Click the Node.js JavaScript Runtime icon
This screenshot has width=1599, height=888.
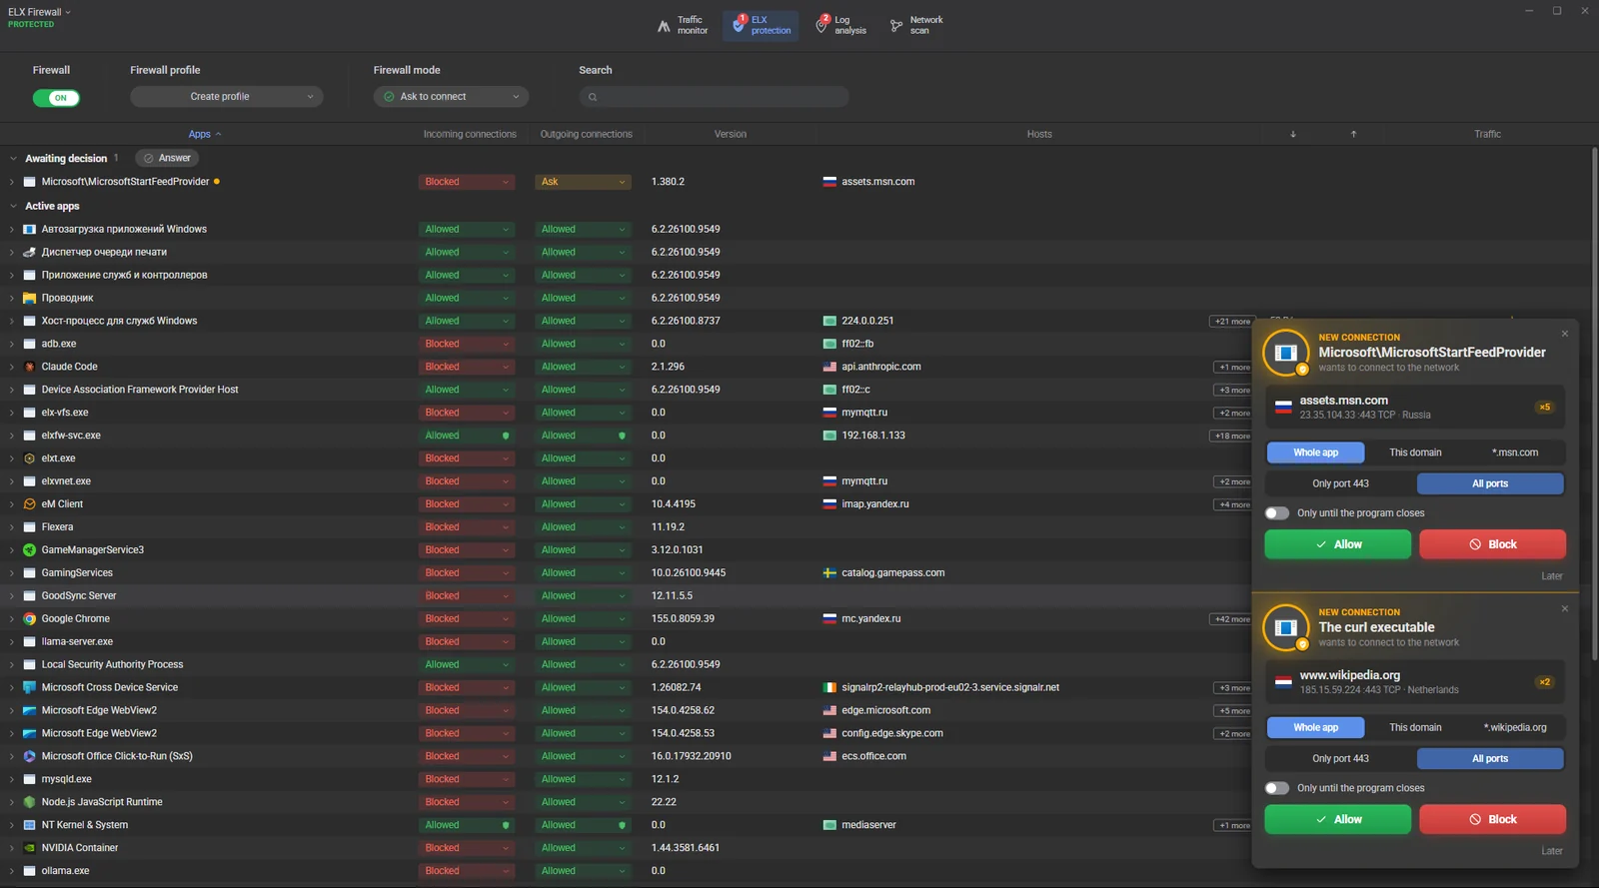click(30, 802)
